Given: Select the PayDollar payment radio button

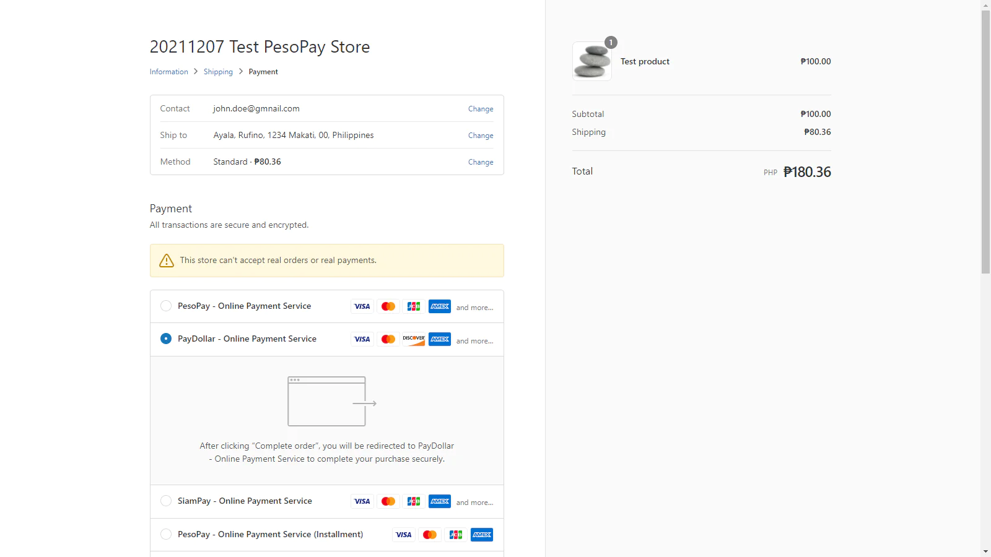Looking at the screenshot, I should [166, 339].
